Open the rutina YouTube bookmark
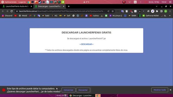This screenshot has width=173, height=97. click(94, 16)
